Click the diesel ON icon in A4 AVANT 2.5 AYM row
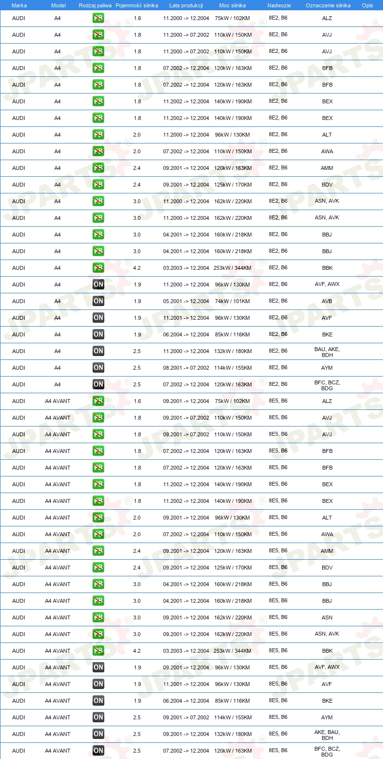Image resolution: width=383 pixels, height=759 pixels. point(98,718)
